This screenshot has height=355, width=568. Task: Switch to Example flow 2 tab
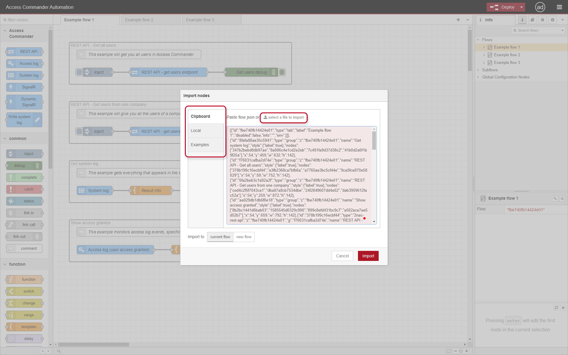(151, 20)
